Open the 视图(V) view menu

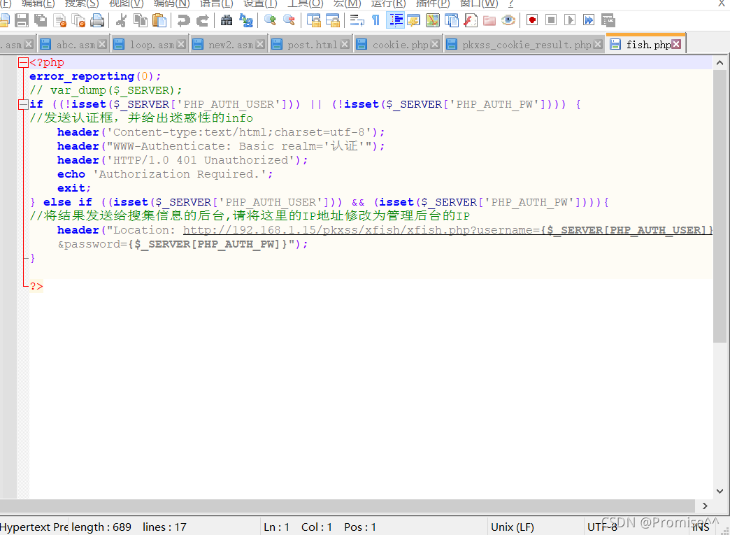126,3
